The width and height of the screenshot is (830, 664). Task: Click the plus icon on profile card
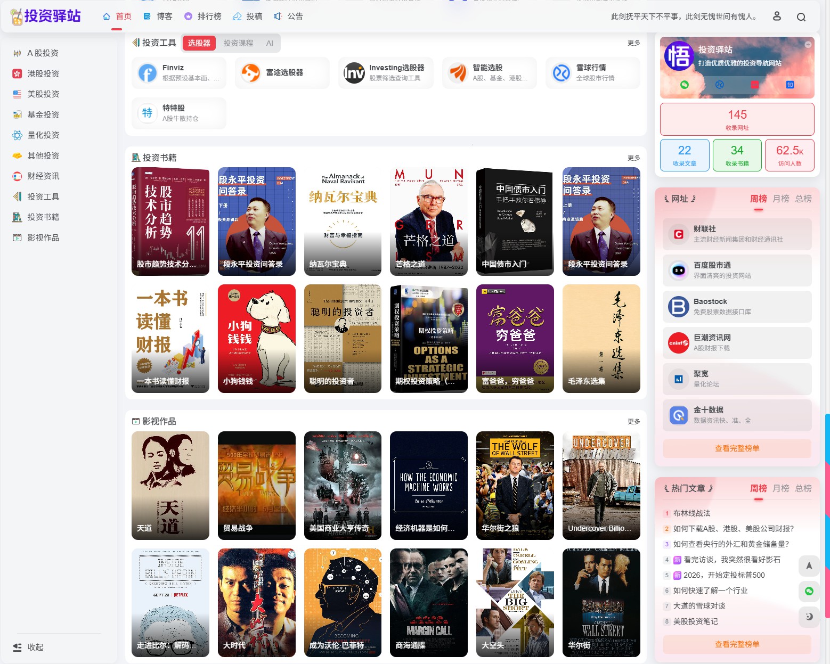coord(808,45)
